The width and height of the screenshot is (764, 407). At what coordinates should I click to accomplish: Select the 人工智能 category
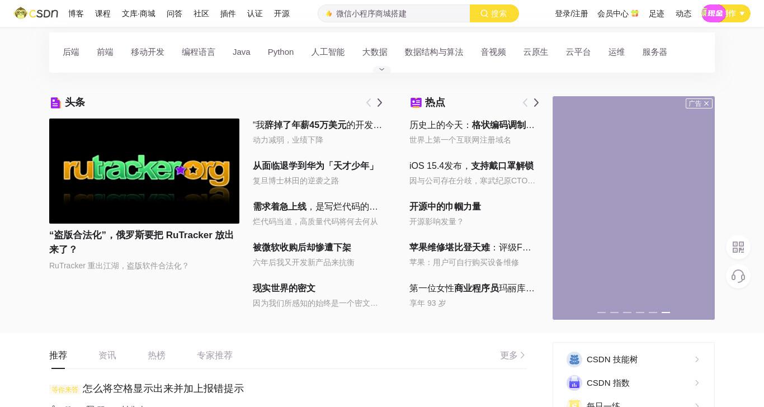[328, 52]
